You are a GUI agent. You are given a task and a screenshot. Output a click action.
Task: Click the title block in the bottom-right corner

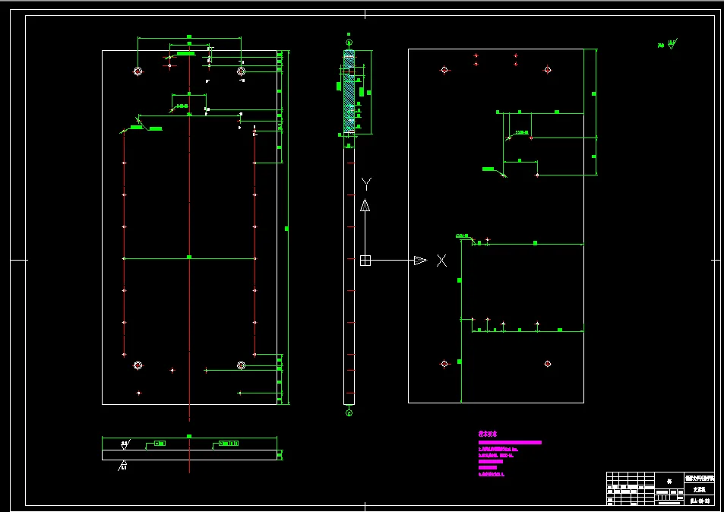click(660, 488)
